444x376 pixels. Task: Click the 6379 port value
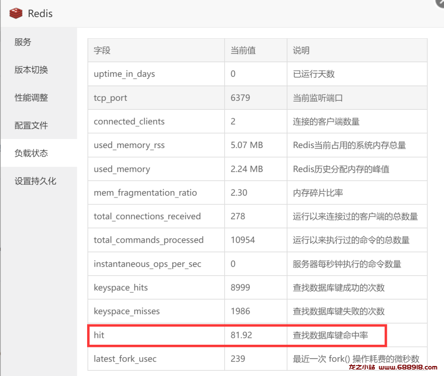[x=240, y=98]
